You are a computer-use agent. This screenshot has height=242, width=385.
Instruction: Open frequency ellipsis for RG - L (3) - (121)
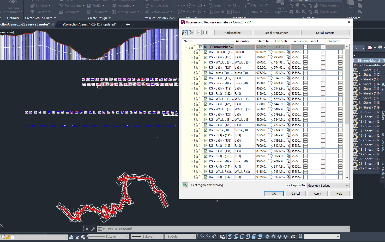305,68
